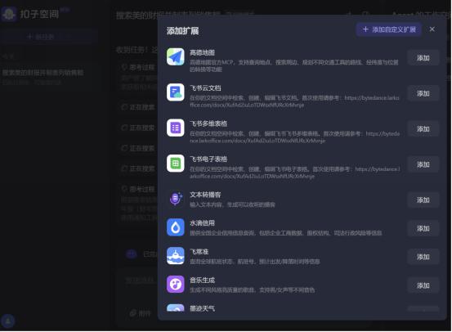Viewport: 452px width, 332px height.
Task: Add the 高德地图 extension
Action: (423, 58)
